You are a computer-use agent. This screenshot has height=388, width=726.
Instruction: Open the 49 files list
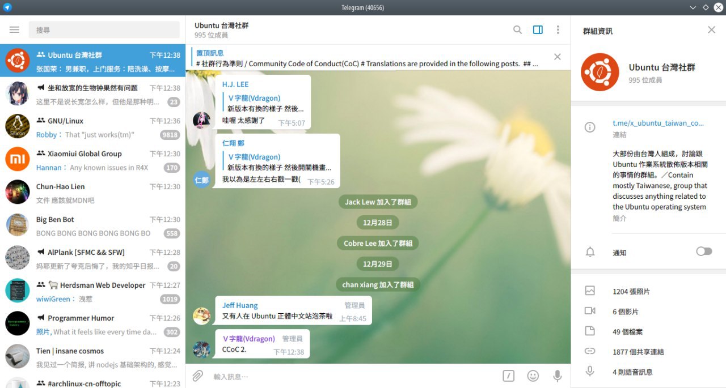pyautogui.click(x=648, y=332)
